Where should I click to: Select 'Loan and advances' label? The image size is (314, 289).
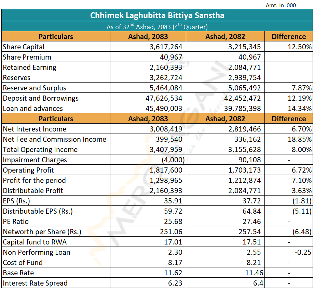(x=33, y=108)
